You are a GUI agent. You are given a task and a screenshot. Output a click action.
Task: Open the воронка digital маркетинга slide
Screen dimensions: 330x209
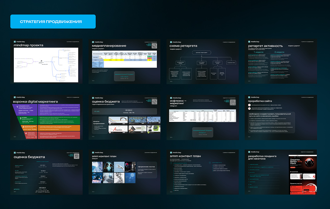click(x=46, y=117)
